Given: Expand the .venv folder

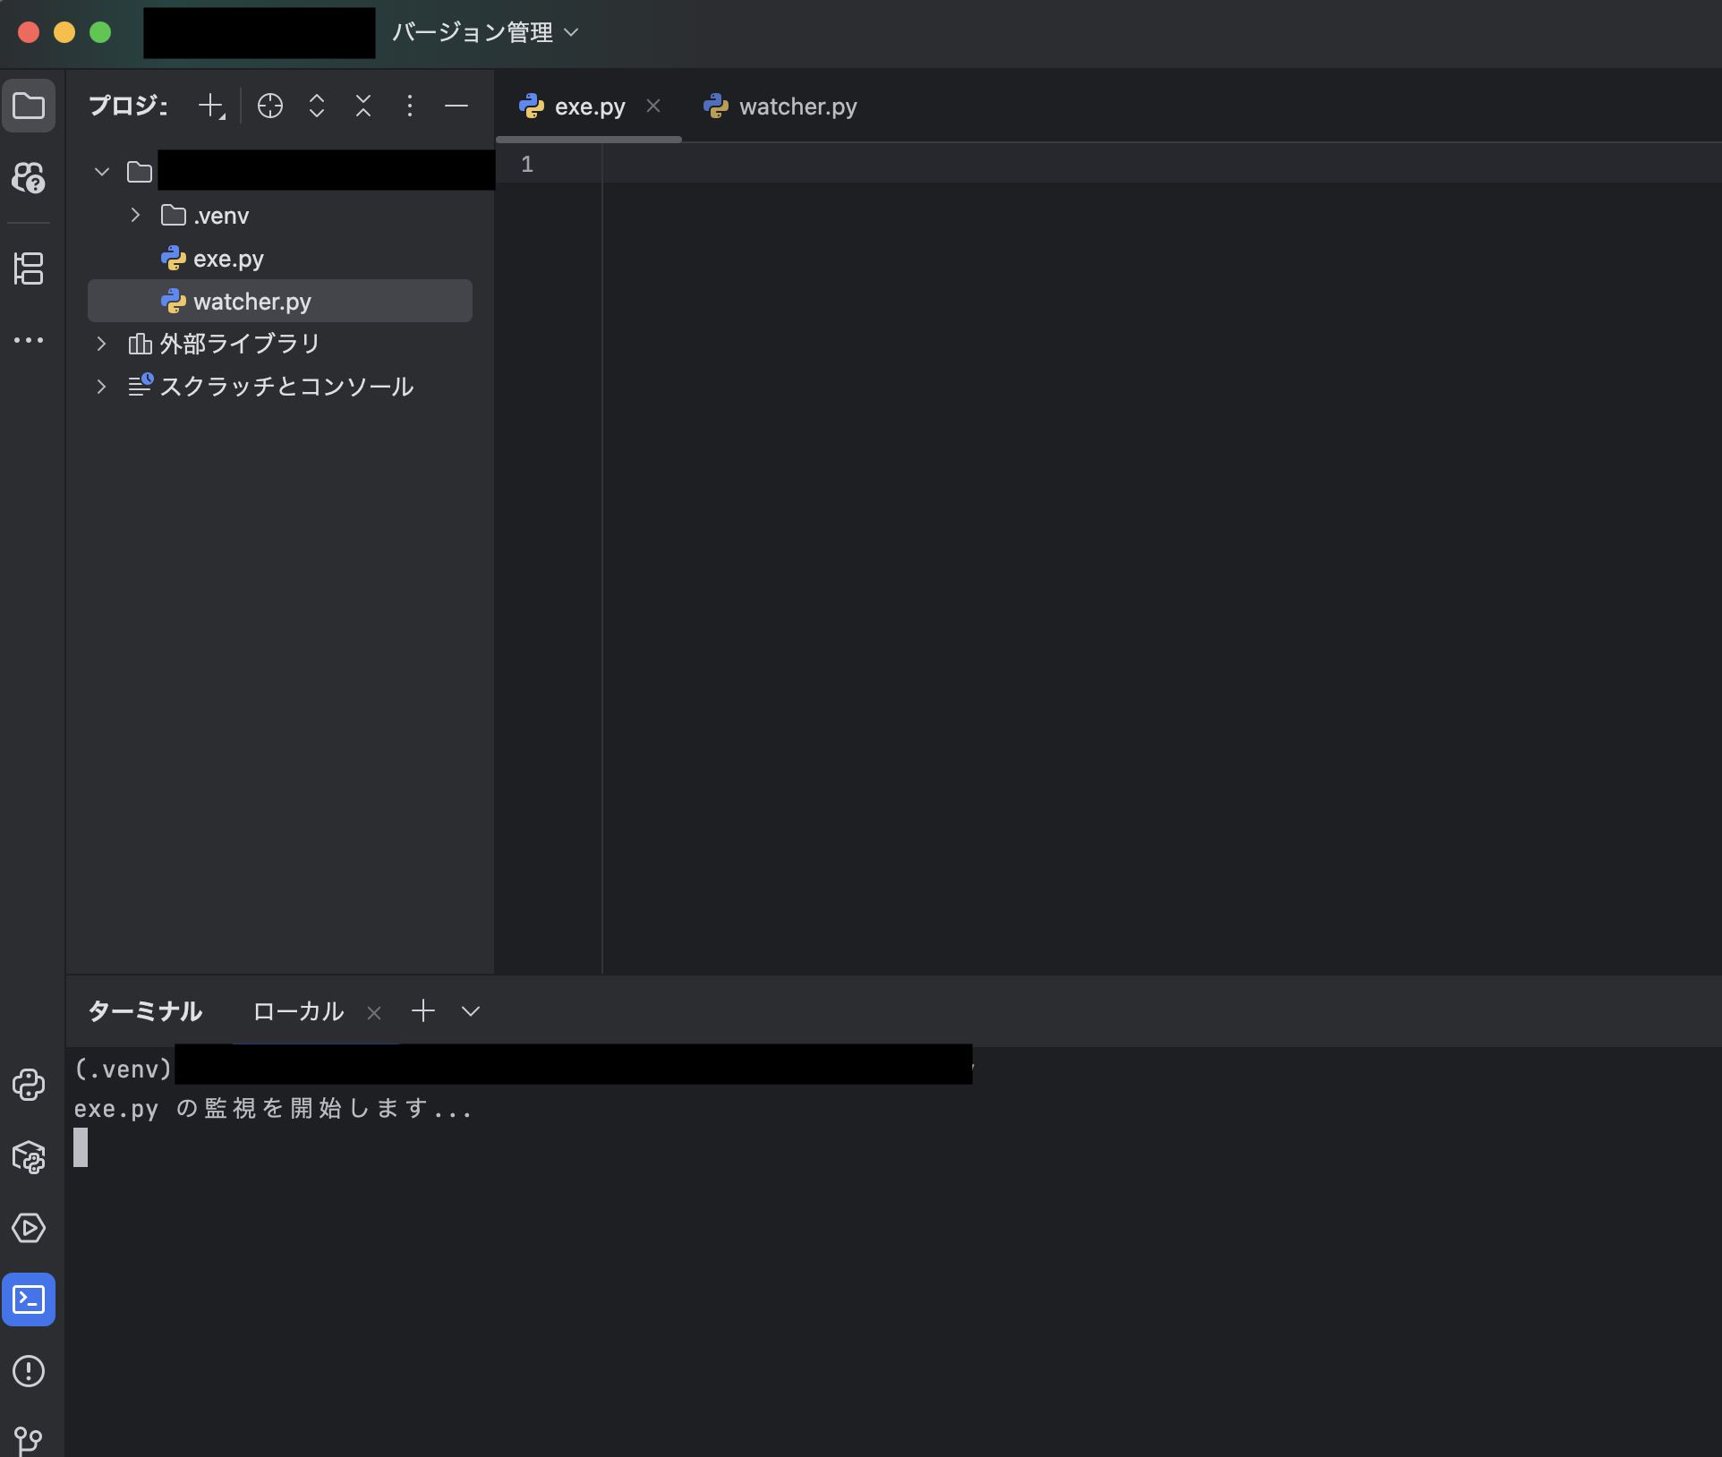Looking at the screenshot, I should click(135, 216).
